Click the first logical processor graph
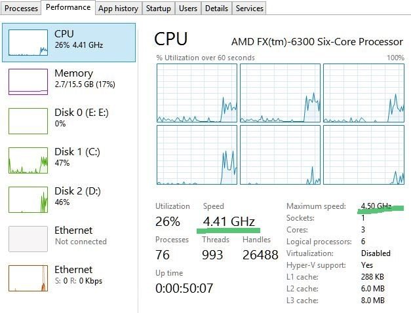Image resolution: width=411 pixels, height=313 pixels. (196, 93)
